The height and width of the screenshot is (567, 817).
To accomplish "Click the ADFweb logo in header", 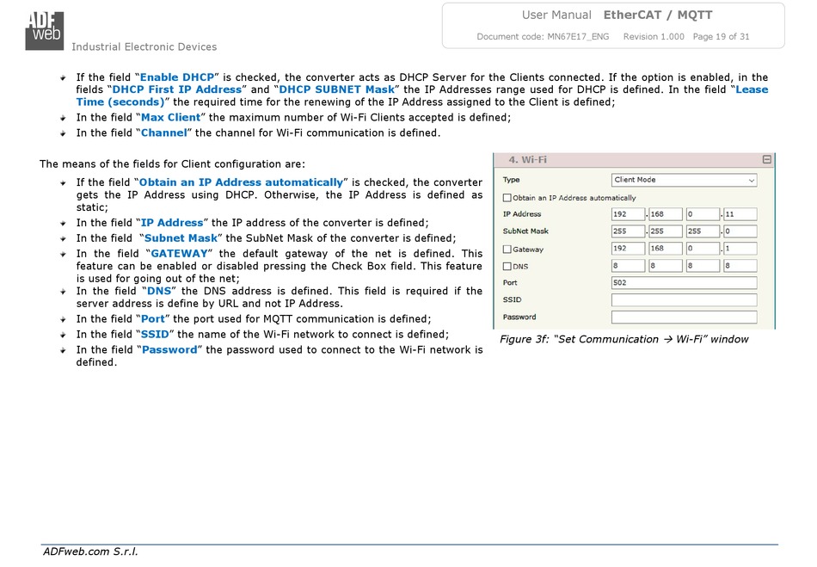I will click(x=44, y=31).
